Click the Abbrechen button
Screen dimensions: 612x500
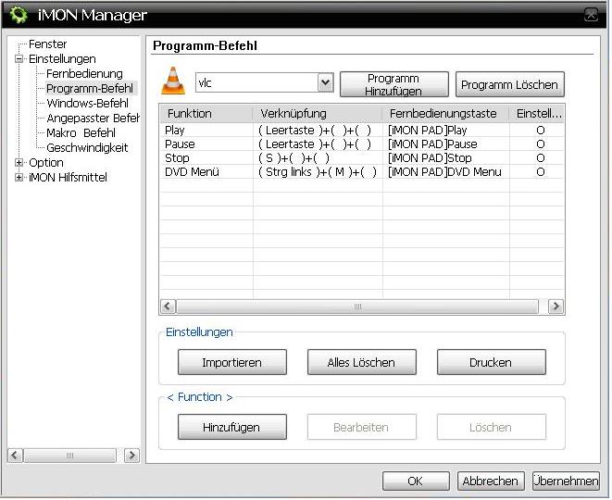point(491,481)
